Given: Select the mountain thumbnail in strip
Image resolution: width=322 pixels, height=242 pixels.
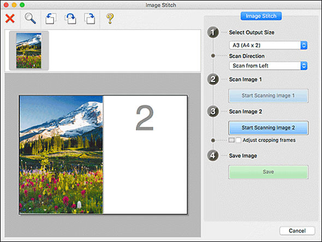Looking at the screenshot, I should 29,51.
